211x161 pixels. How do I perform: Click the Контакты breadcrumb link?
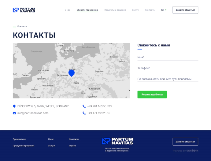(22, 26)
